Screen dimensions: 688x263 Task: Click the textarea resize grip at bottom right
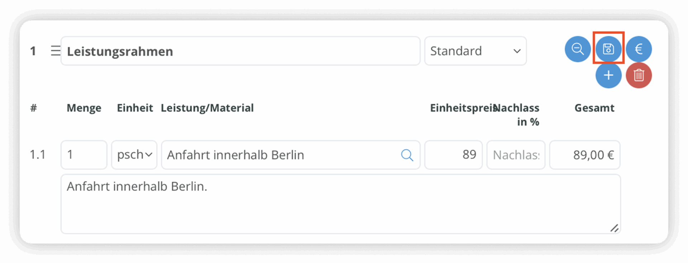[x=614, y=228]
